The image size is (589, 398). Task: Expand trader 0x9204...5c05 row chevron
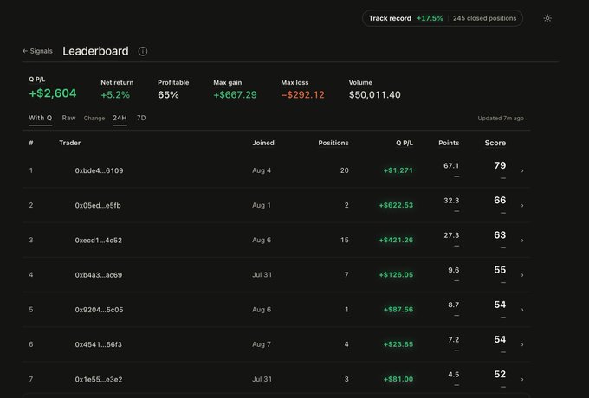point(522,310)
